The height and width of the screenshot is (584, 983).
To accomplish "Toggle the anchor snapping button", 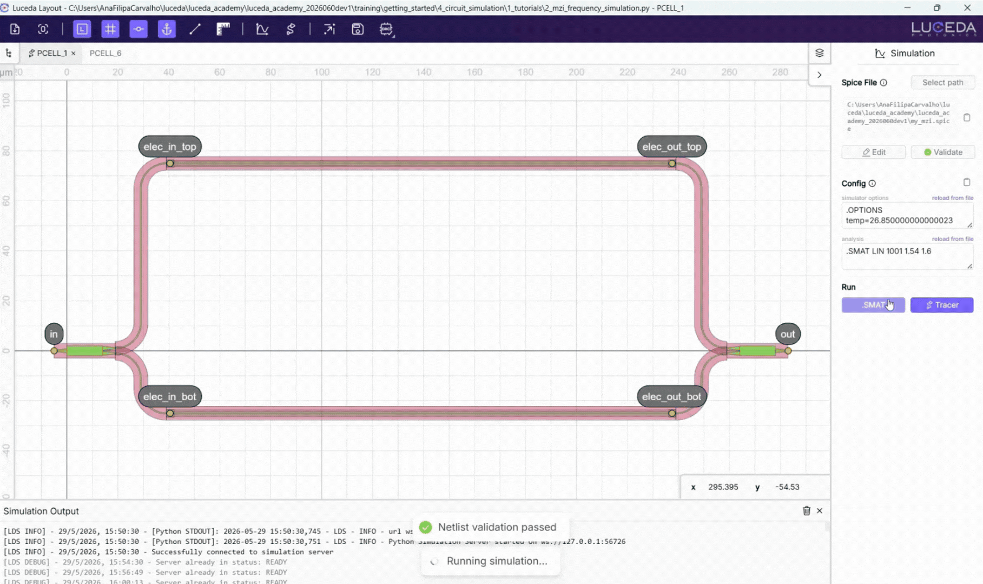I will tap(167, 29).
